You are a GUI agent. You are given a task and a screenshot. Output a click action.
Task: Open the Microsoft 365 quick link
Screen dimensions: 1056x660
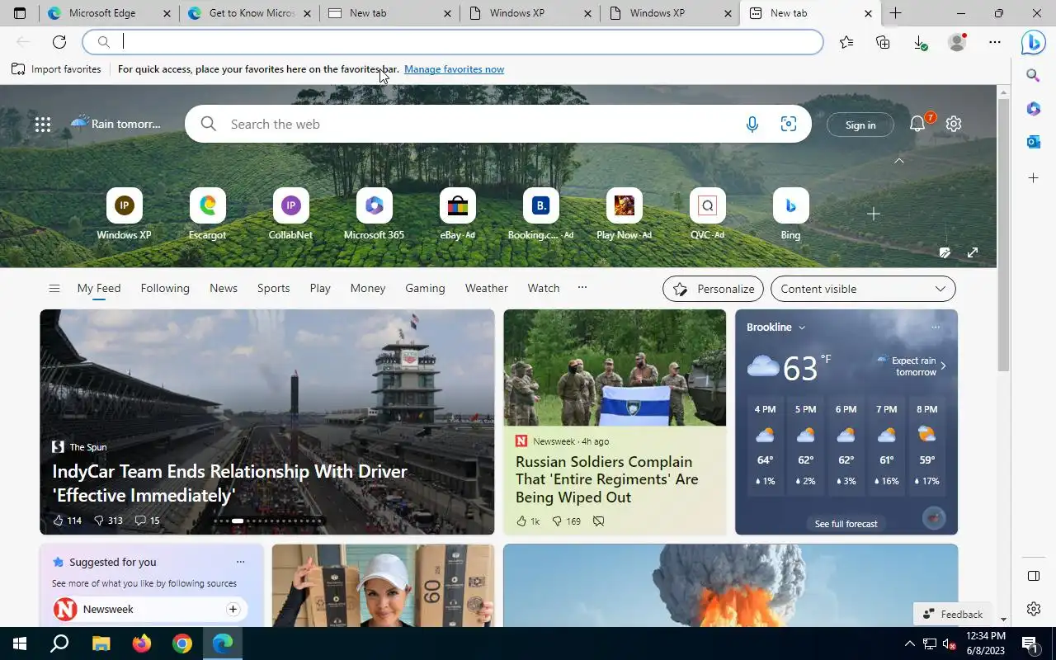[x=374, y=214]
